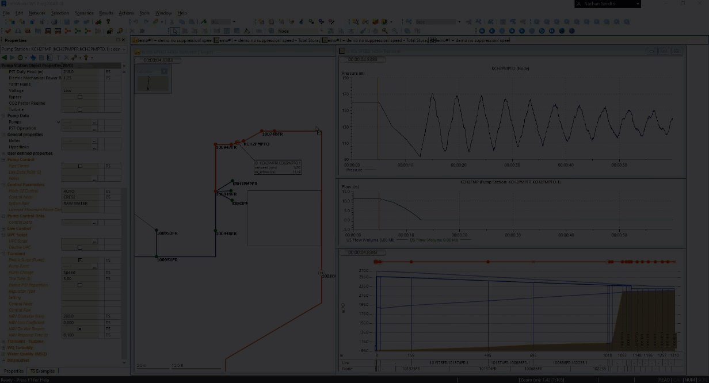Open the Network menu
The width and height of the screenshot is (709, 383).
coord(37,13)
